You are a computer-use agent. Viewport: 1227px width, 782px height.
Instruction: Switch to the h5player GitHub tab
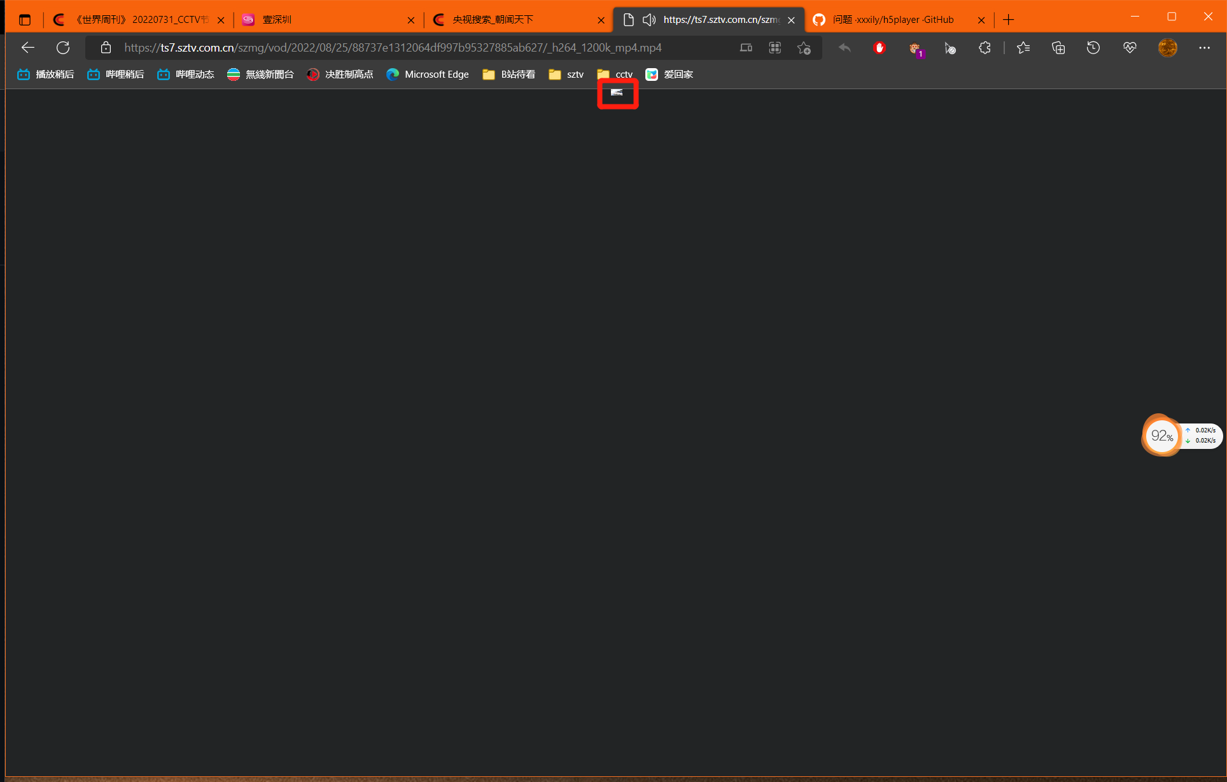click(891, 20)
